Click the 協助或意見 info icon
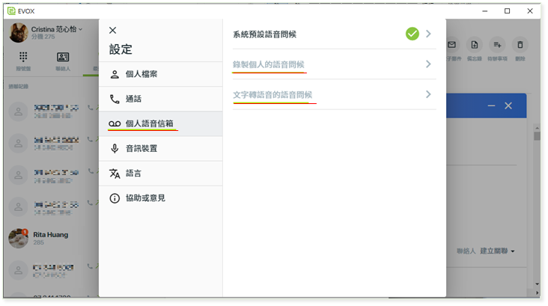Viewport: 548px width, 306px height. coord(115,198)
